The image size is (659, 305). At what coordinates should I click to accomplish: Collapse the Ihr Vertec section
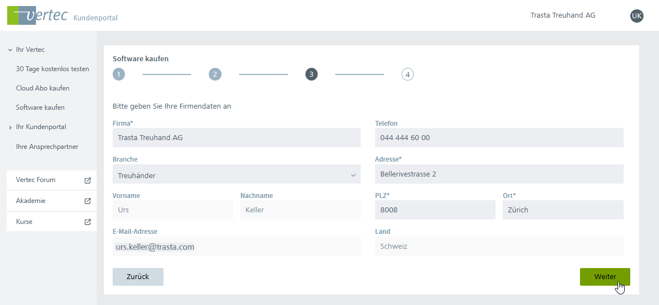10,50
